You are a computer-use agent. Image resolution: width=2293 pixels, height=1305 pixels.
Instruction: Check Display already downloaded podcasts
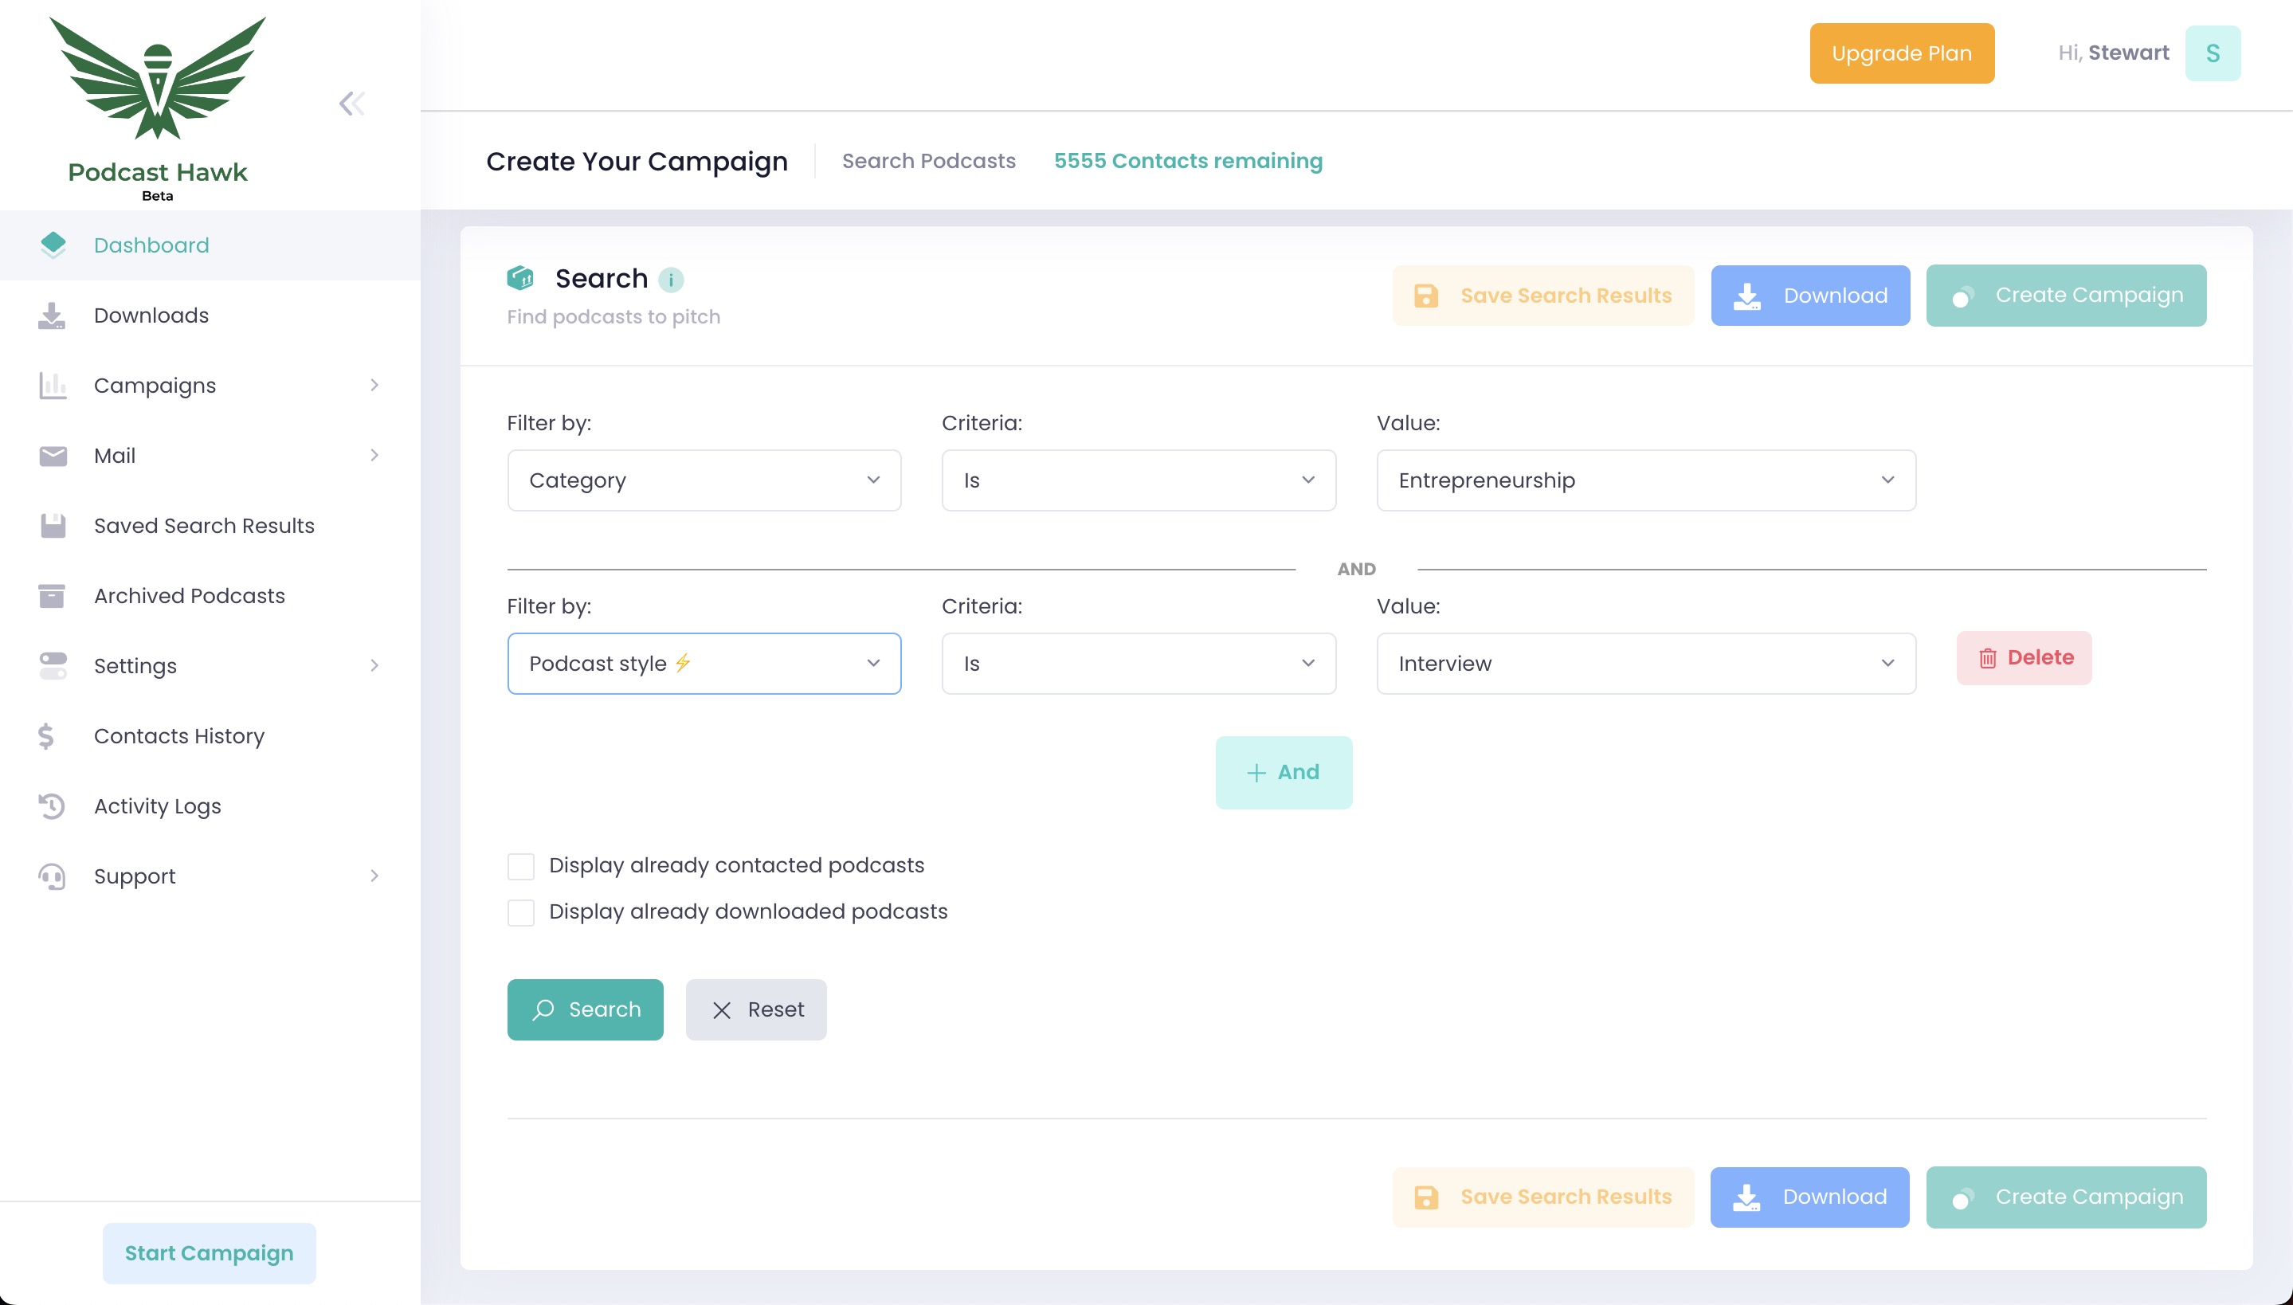520,912
